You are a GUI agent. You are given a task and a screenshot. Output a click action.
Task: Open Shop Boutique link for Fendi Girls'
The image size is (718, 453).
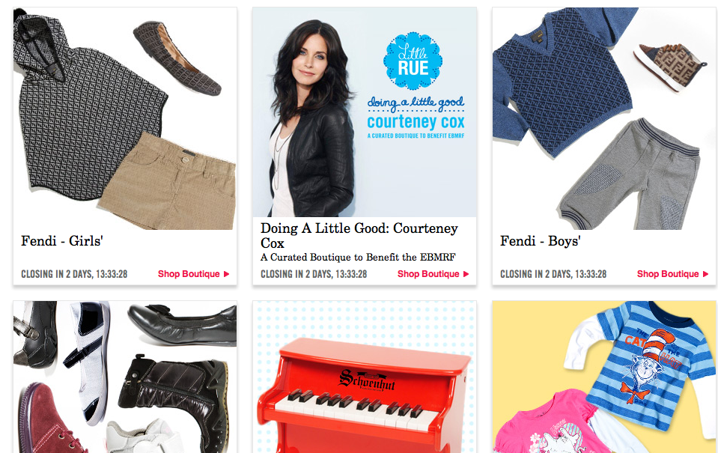pos(193,274)
